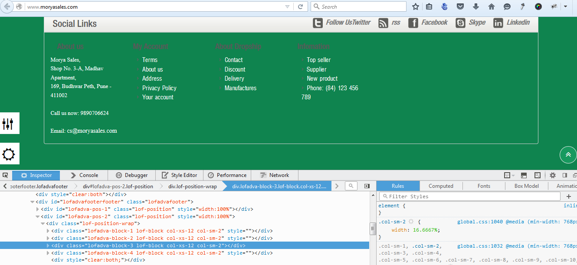The height and width of the screenshot is (265, 577).
Task: Click the eyedropper extension icon
Action: click(x=523, y=7)
